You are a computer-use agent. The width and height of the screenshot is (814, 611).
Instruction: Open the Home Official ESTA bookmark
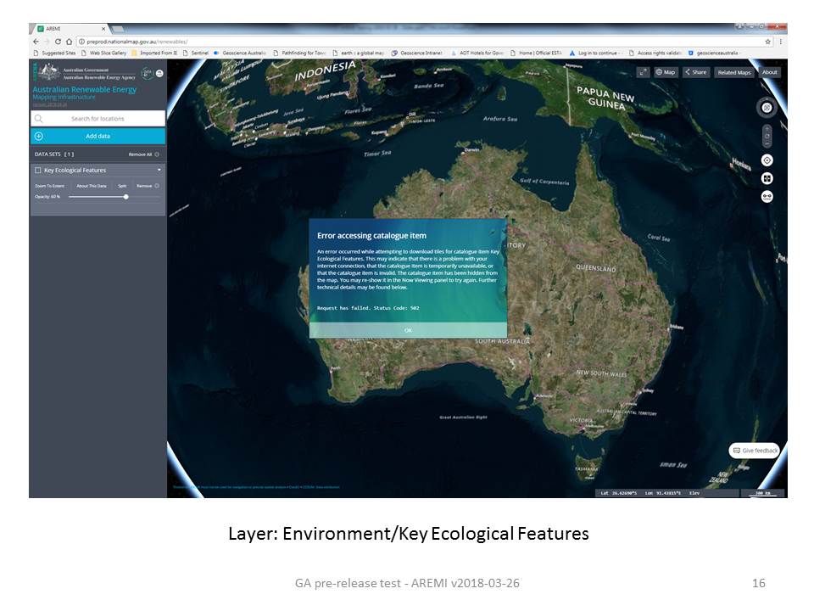point(536,53)
